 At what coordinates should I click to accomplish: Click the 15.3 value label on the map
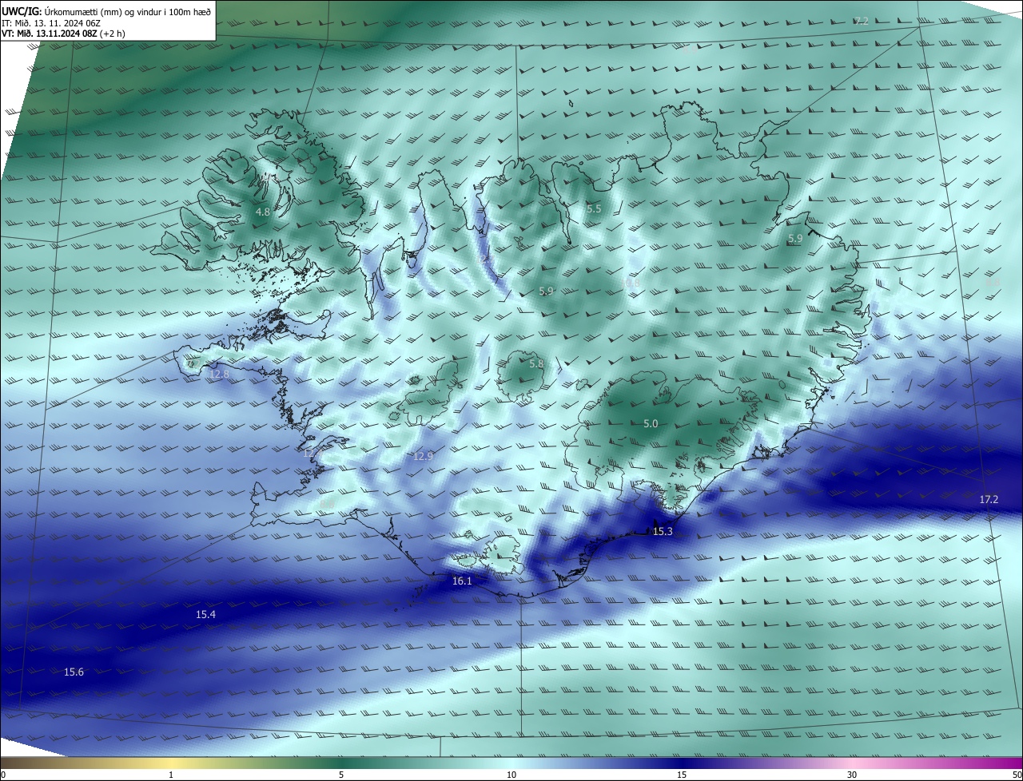[663, 532]
